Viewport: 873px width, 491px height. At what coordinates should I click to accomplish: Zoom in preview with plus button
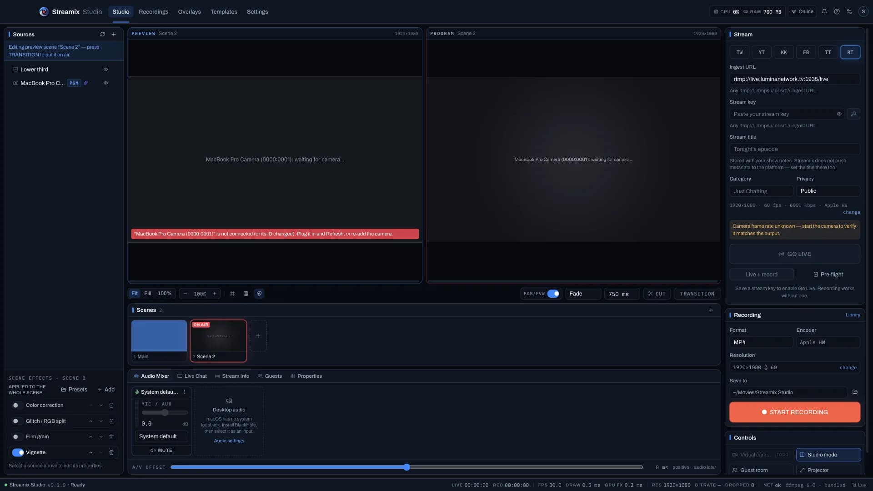215,294
